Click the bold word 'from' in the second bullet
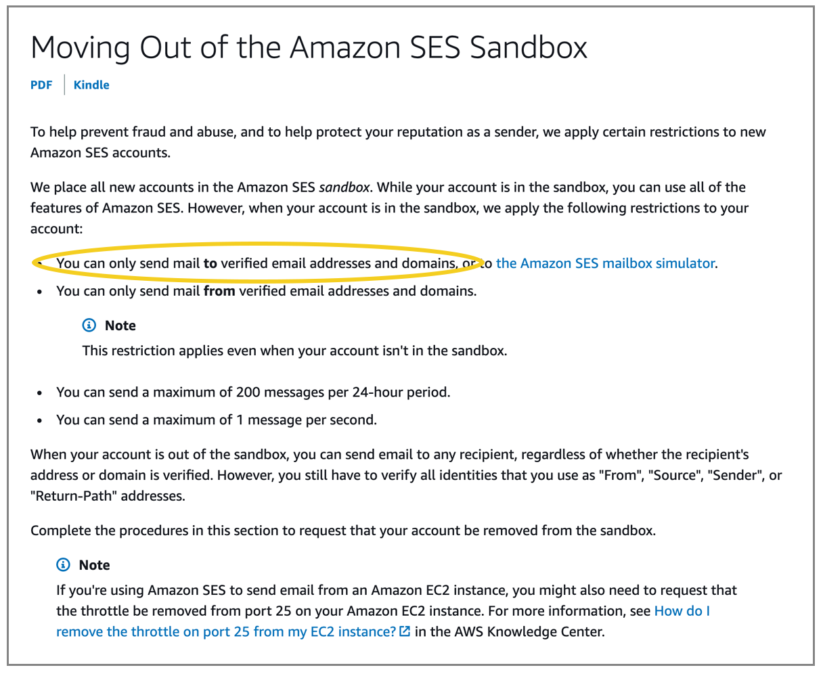This screenshot has width=823, height=674. tap(219, 291)
